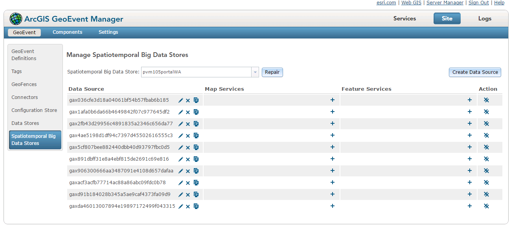The width and height of the screenshot is (511, 229).
Task: Copy data source gax036cfe3d18a04061bf54b57fbab6b185
Action: point(196,100)
